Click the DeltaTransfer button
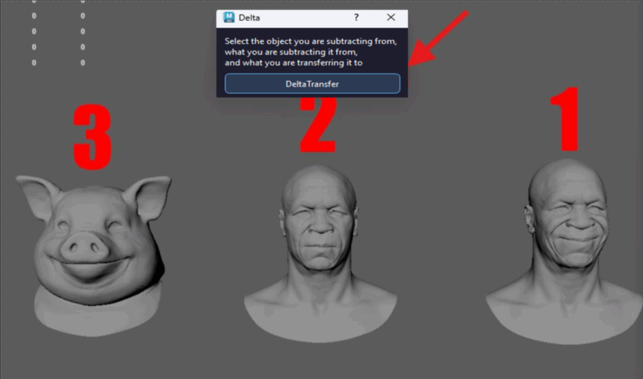The height and width of the screenshot is (379, 643). 312,83
